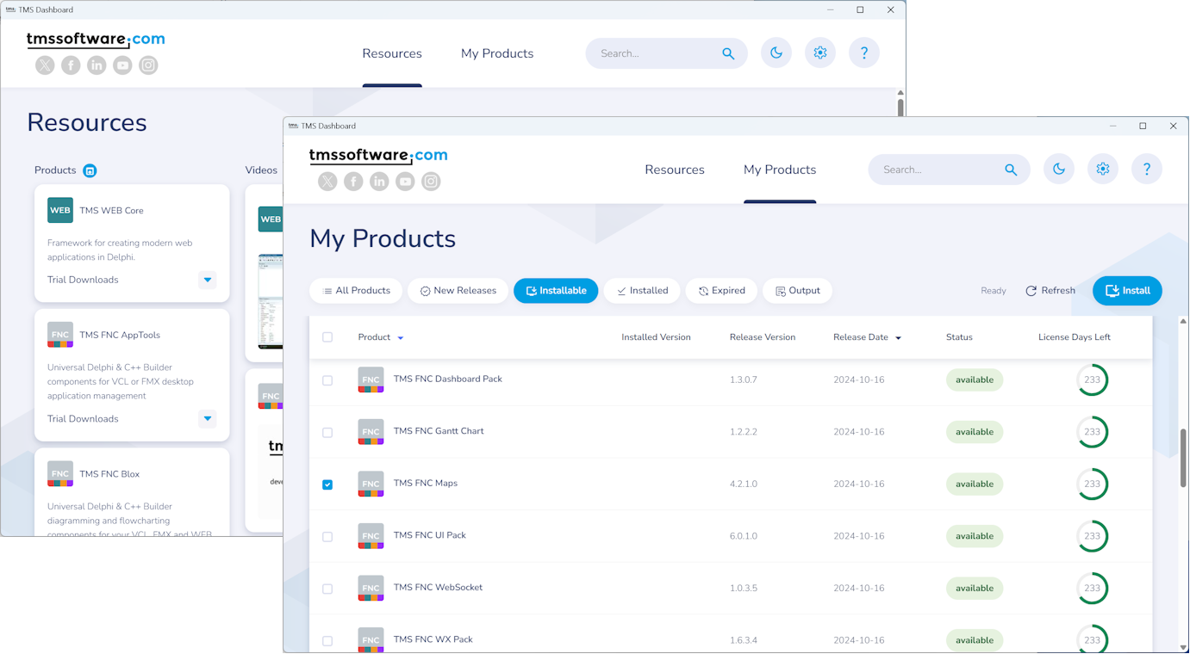The height and width of the screenshot is (654, 1190).
Task: Open X (Twitter) icon in front window
Action: [x=327, y=182]
